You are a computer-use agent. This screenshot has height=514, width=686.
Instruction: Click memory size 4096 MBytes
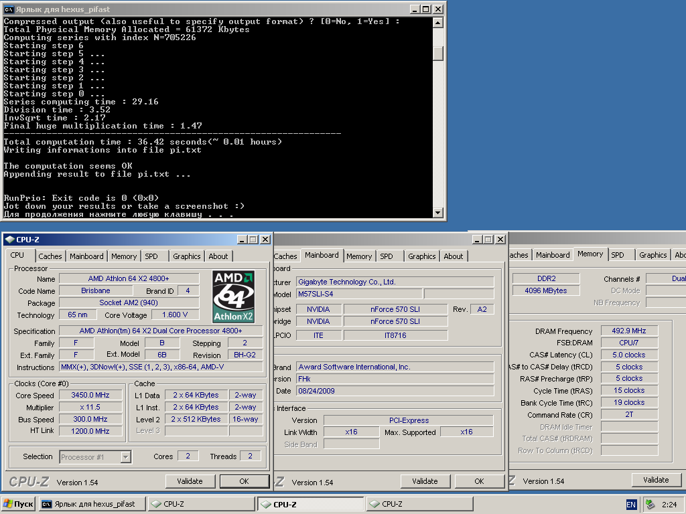[545, 290]
